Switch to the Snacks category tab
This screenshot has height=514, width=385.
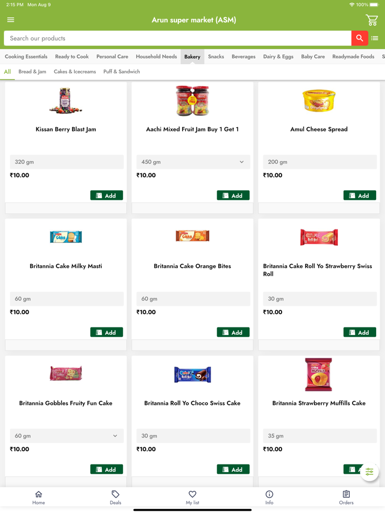[216, 57]
